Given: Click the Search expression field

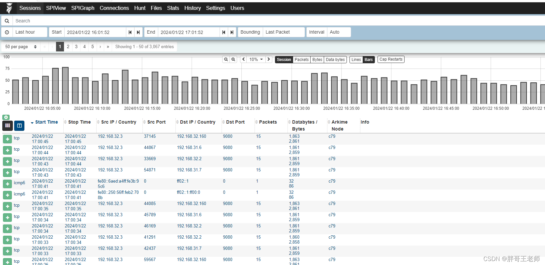Looking at the screenshot, I should (279, 21).
